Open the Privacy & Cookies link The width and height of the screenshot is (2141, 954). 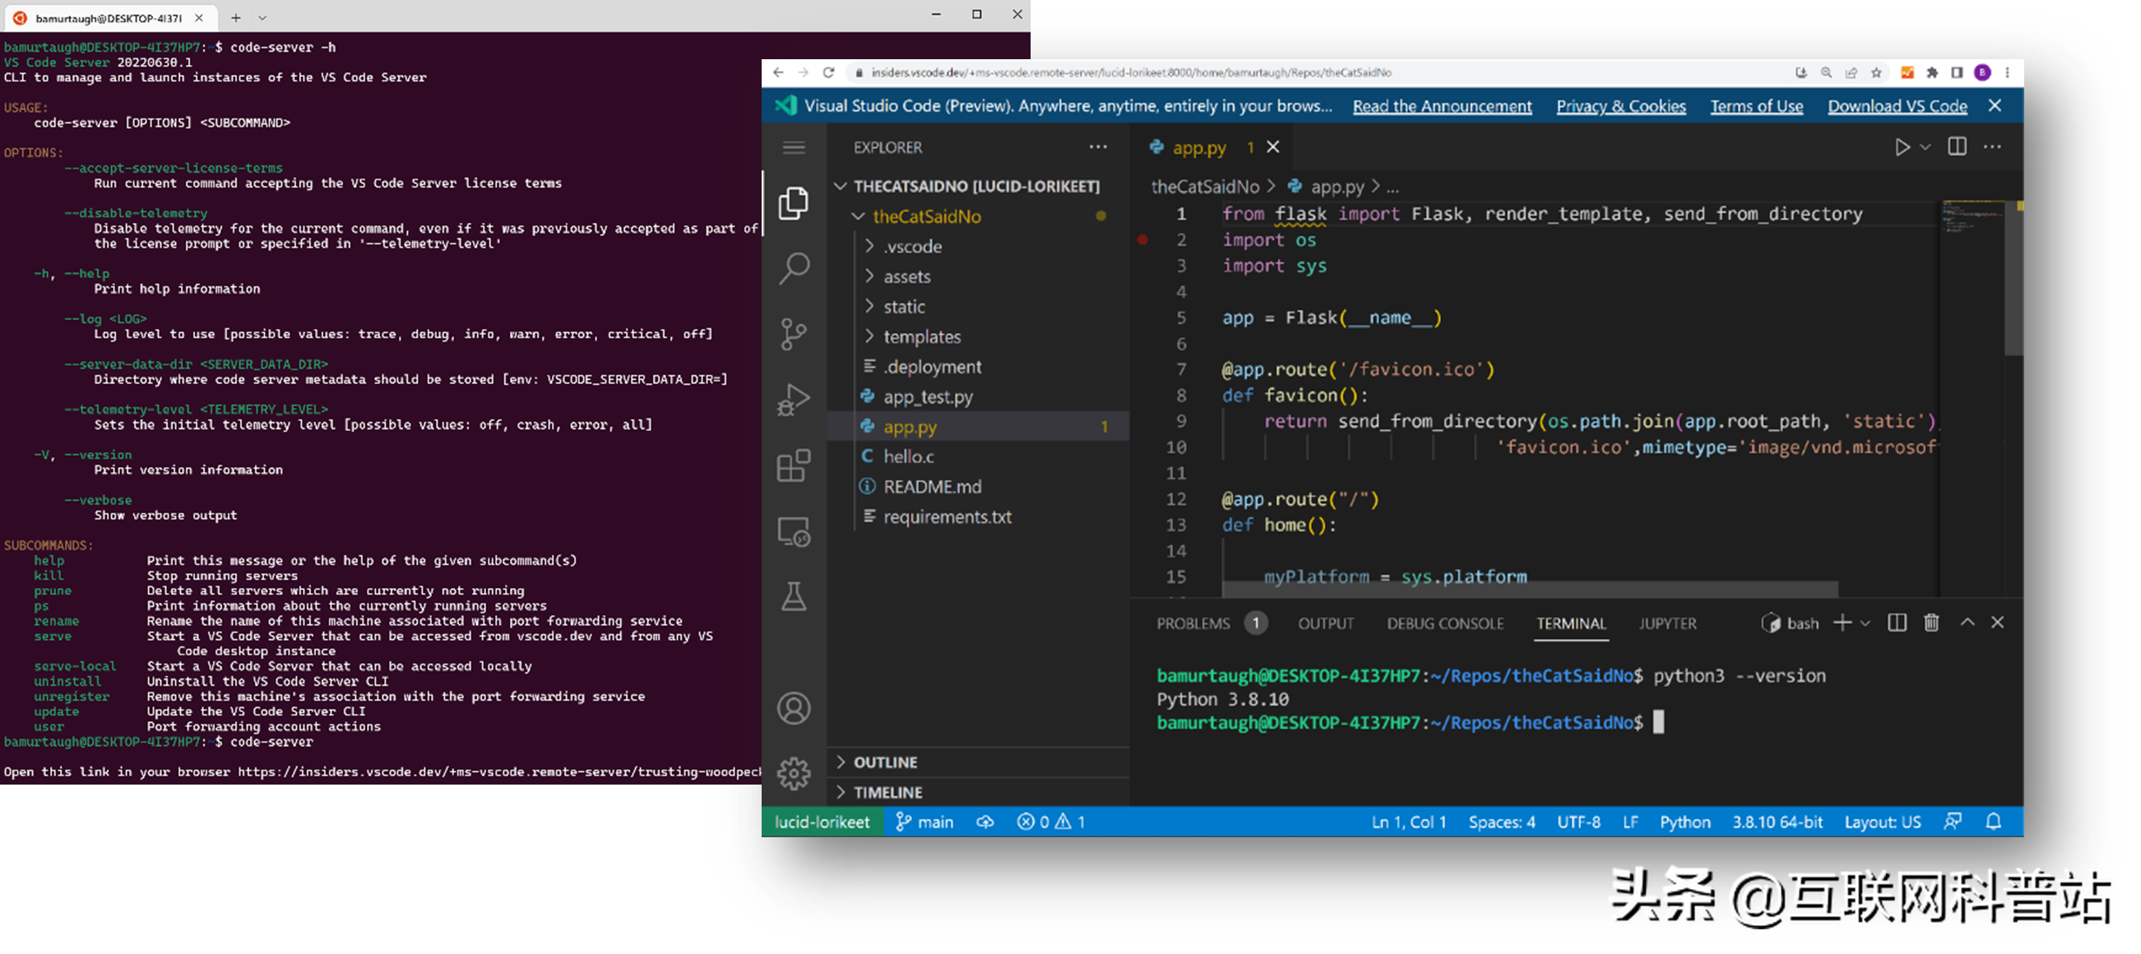(x=1620, y=106)
